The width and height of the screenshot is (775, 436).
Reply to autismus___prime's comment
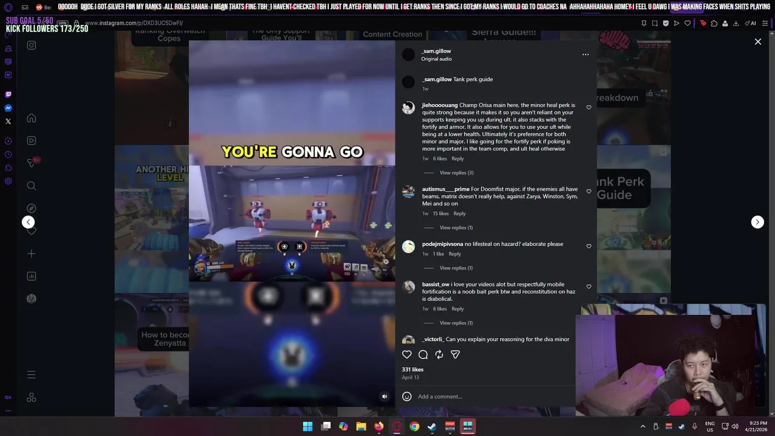point(460,214)
